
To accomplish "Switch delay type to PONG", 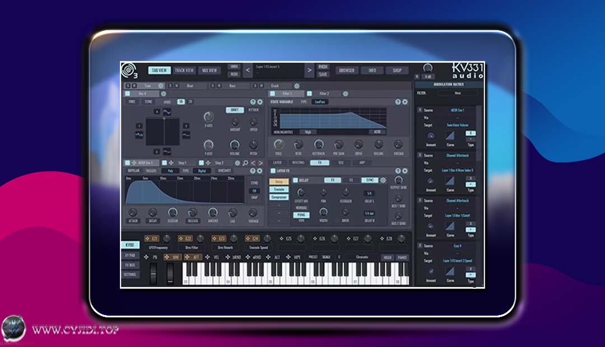I will [302, 215].
